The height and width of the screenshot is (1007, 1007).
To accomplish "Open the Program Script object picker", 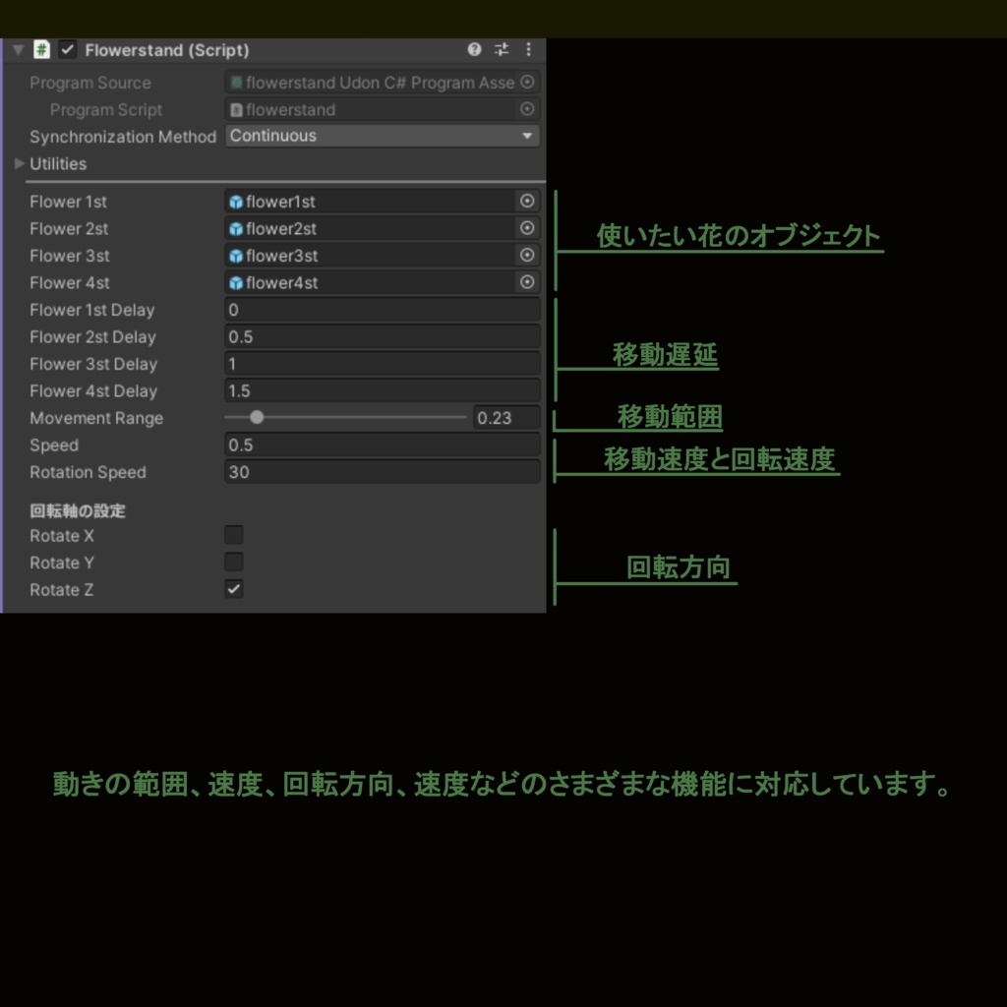I will coord(527,109).
